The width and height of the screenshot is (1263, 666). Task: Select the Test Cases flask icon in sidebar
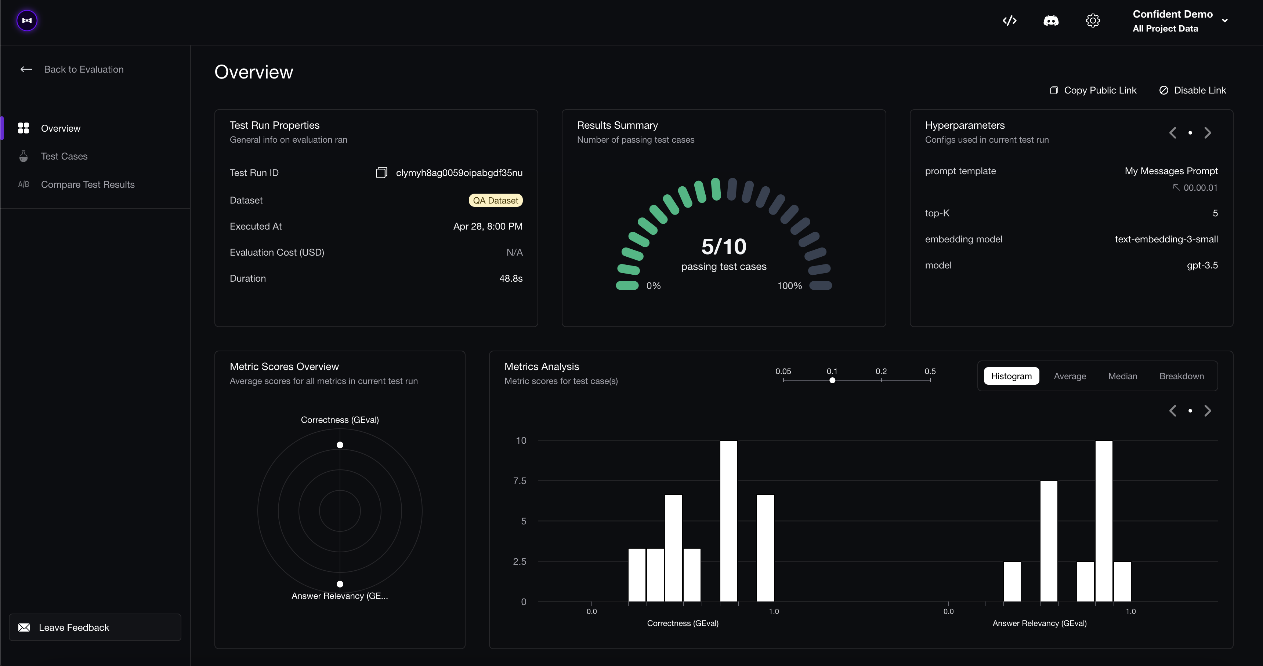[23, 156]
